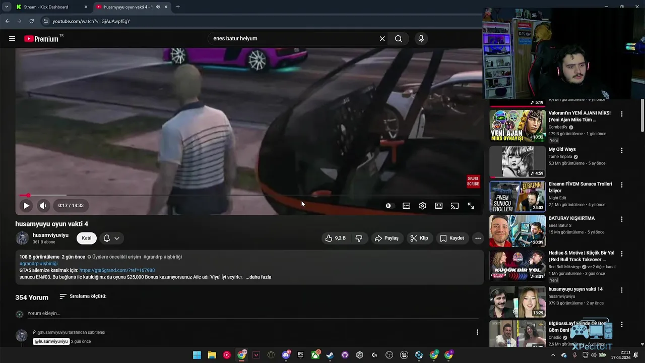Open husamviyuviyu channel avatar
The width and height of the screenshot is (645, 363).
coord(22,238)
